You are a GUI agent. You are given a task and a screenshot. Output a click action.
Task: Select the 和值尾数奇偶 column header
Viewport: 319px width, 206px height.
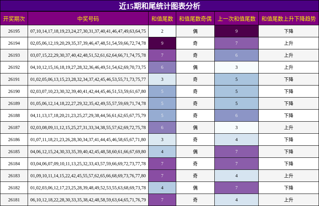195,19
